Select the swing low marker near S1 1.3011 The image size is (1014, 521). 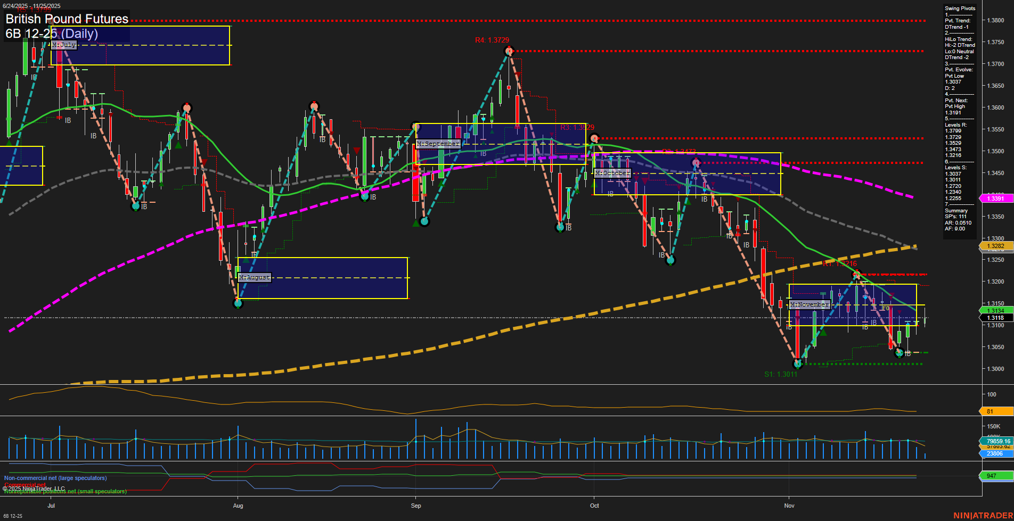(x=797, y=365)
